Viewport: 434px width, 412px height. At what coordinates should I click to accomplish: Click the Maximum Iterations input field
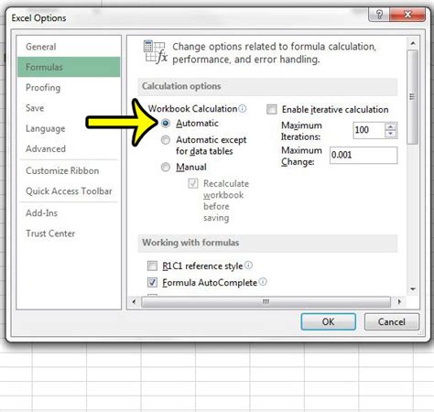pyautogui.click(x=369, y=130)
